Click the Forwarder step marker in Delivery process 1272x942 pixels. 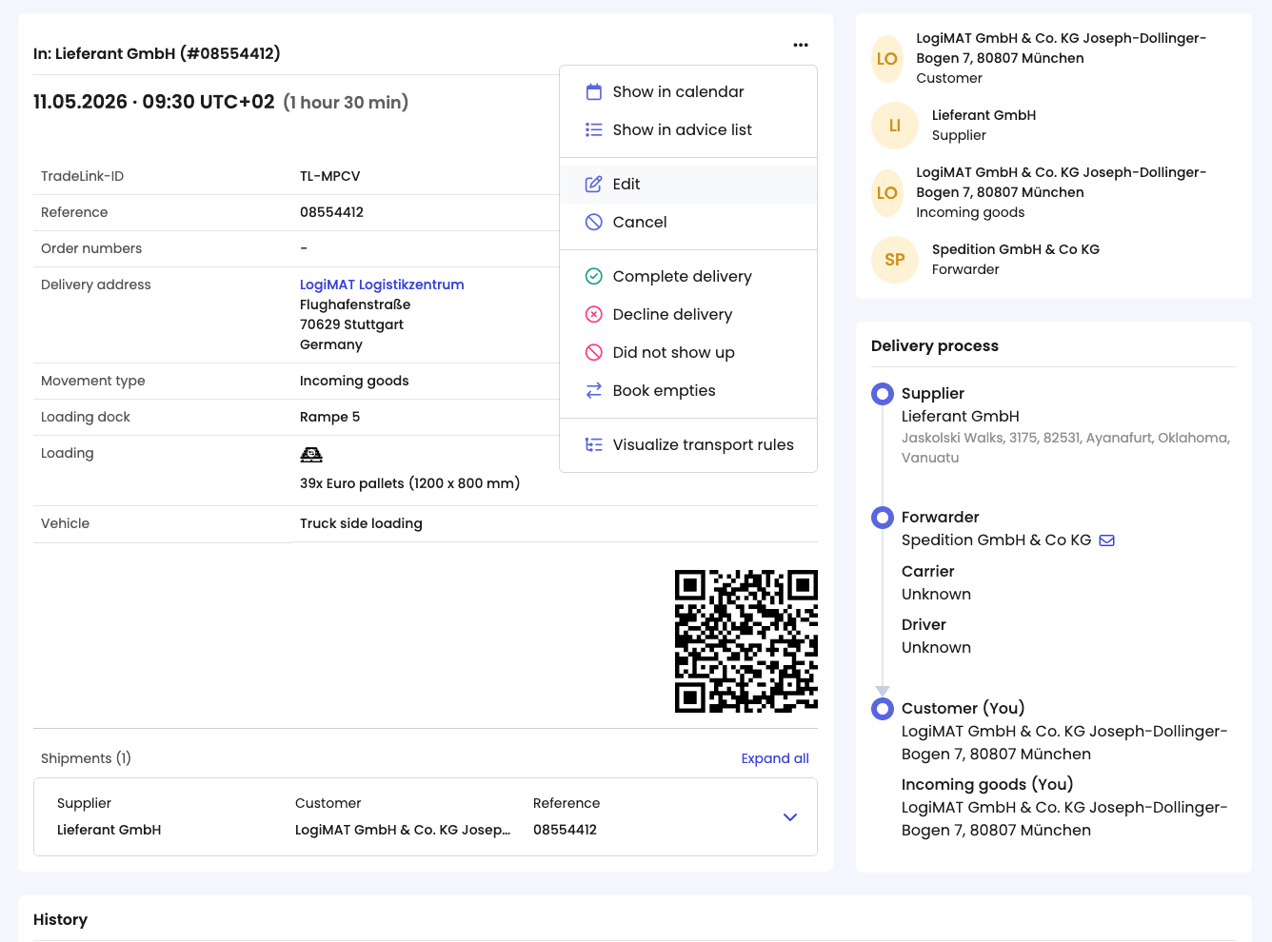(x=883, y=518)
